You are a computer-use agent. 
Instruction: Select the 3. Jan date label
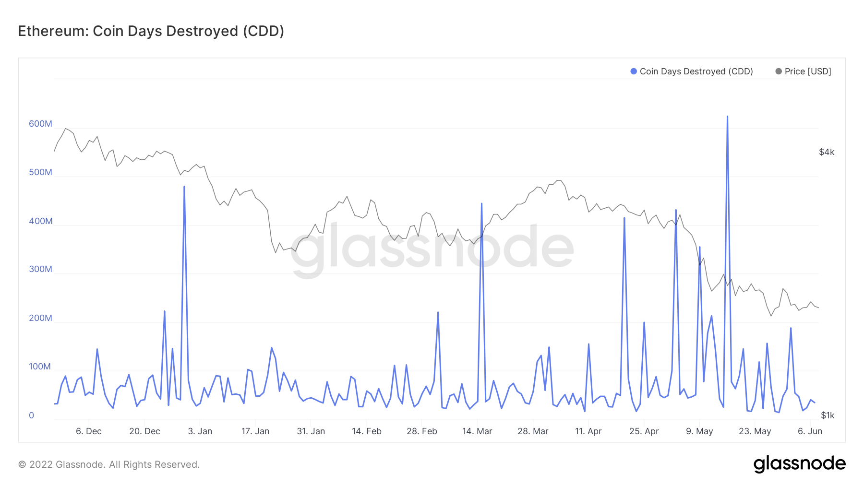[200, 431]
